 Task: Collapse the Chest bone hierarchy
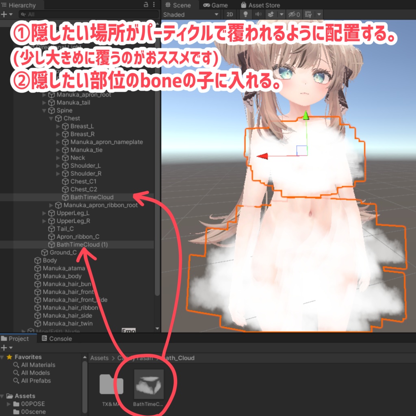click(x=51, y=118)
